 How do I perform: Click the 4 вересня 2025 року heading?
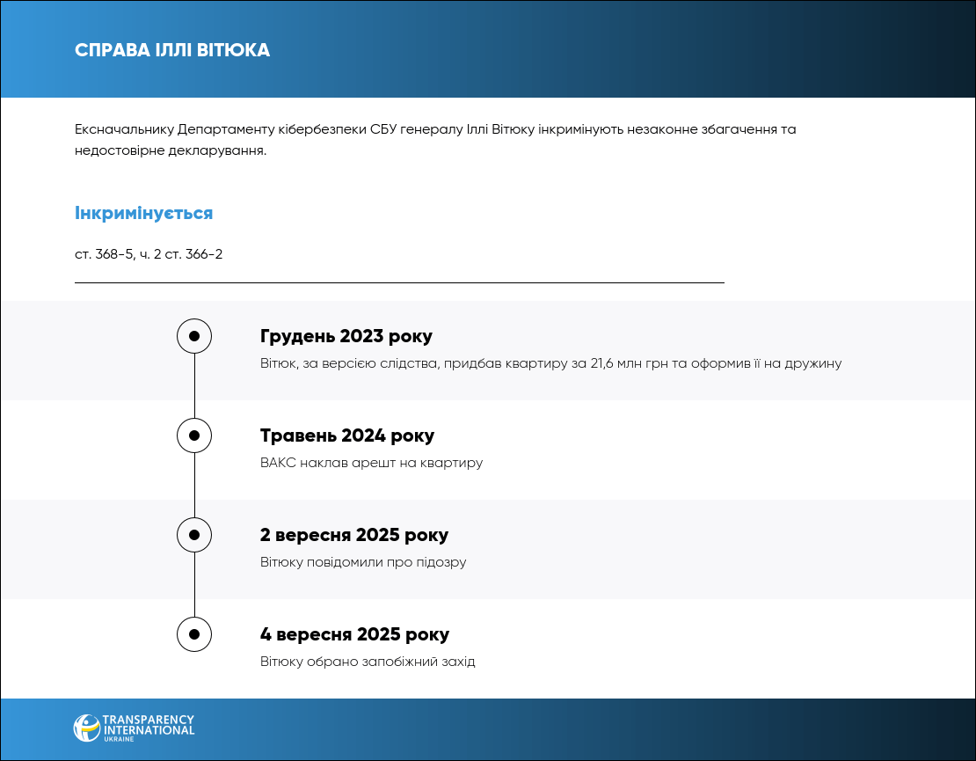[354, 635]
